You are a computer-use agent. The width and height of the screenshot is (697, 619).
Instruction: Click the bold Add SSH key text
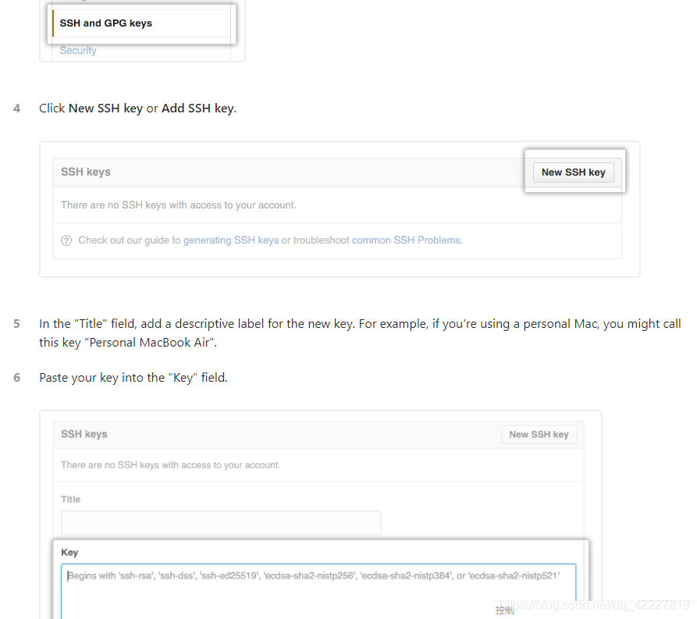[197, 109]
